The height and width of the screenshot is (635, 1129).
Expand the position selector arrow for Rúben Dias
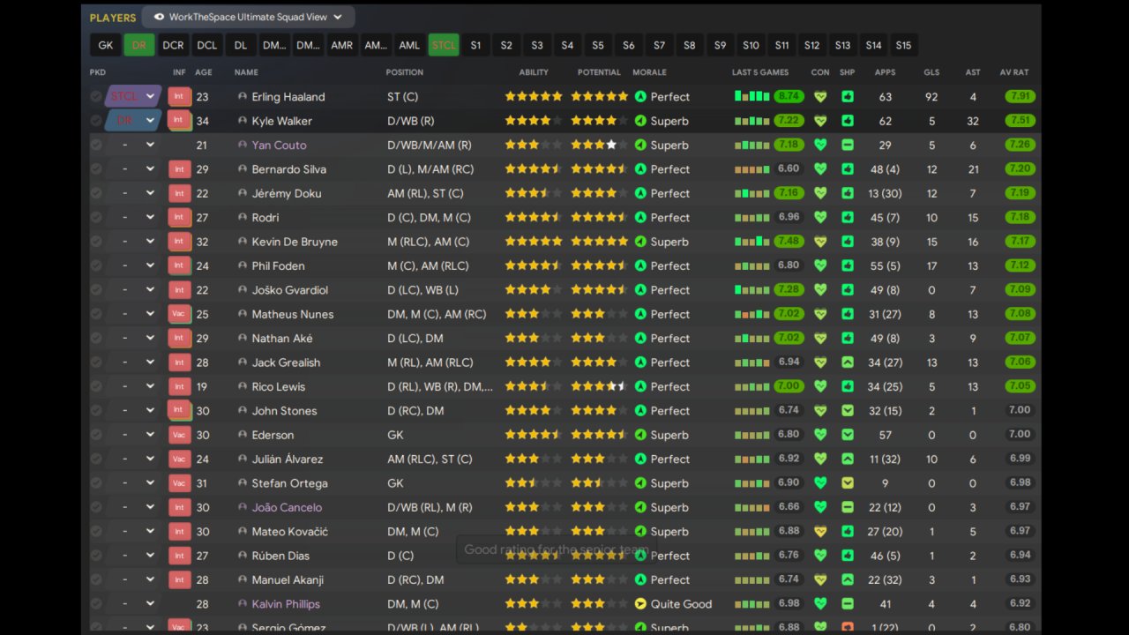[150, 556]
